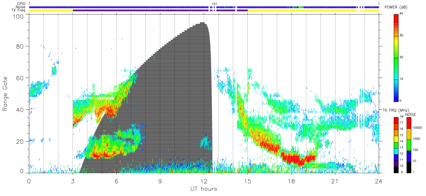The width and height of the screenshot is (426, 196).
Task: Click the POWER (dB) legend title
Action: point(396,7)
